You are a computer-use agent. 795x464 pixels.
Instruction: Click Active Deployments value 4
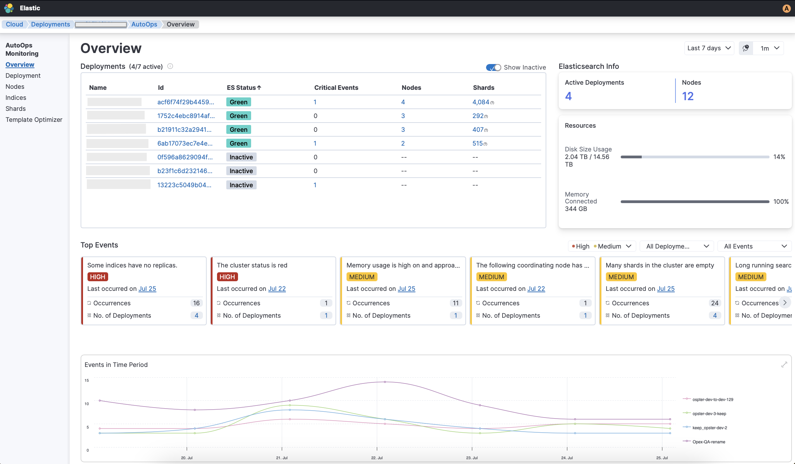point(568,96)
